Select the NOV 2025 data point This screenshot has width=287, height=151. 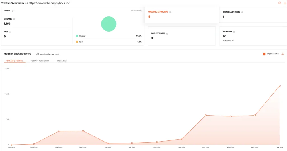click(231, 116)
